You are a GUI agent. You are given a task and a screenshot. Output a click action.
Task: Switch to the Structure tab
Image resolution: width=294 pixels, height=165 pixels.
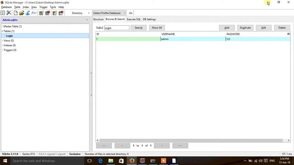98,19
